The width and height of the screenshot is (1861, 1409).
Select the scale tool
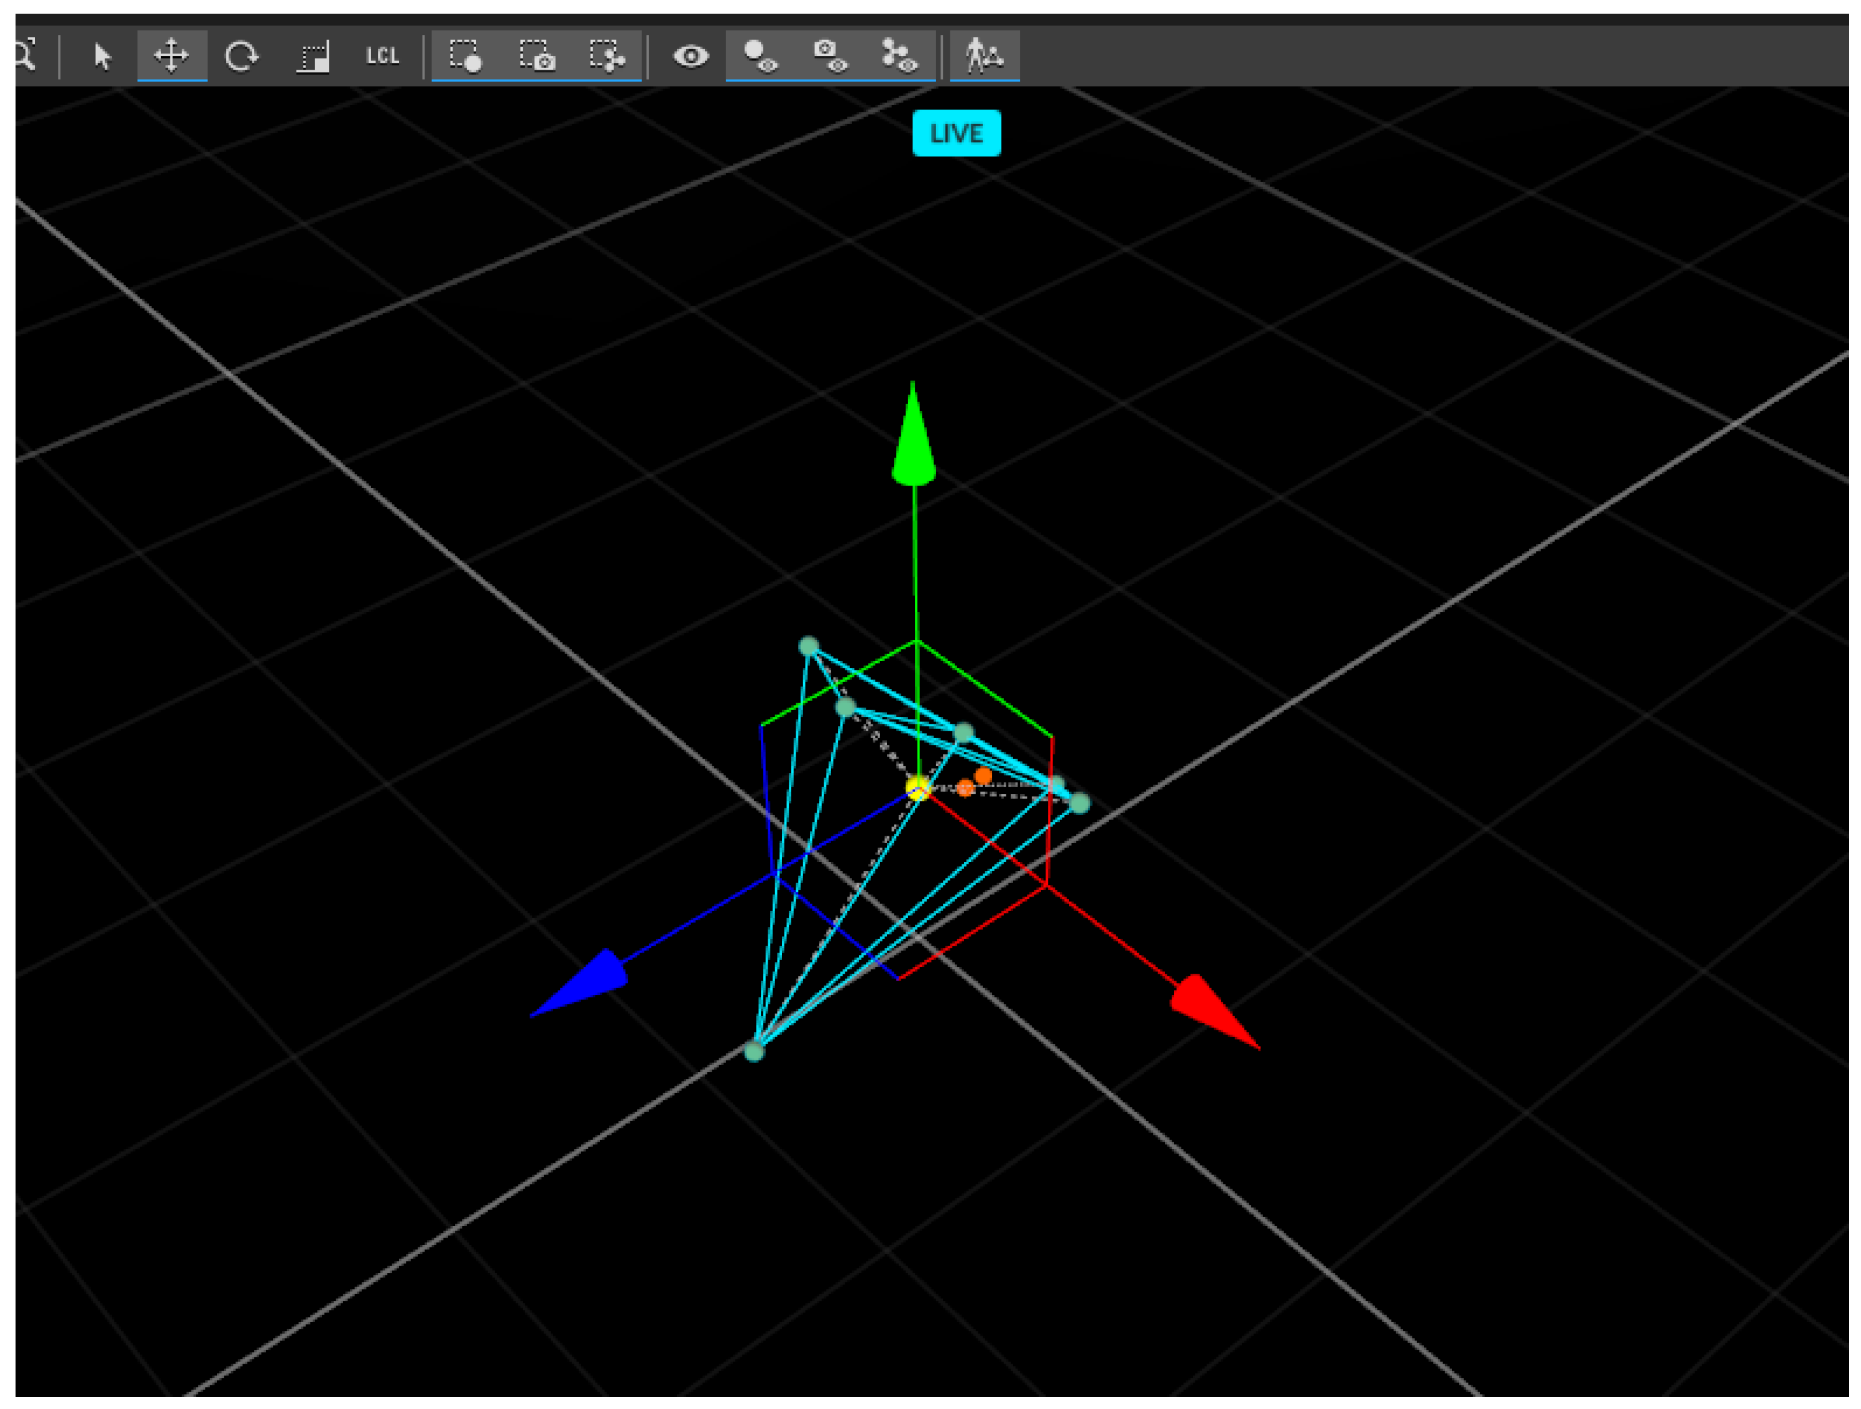coord(312,57)
